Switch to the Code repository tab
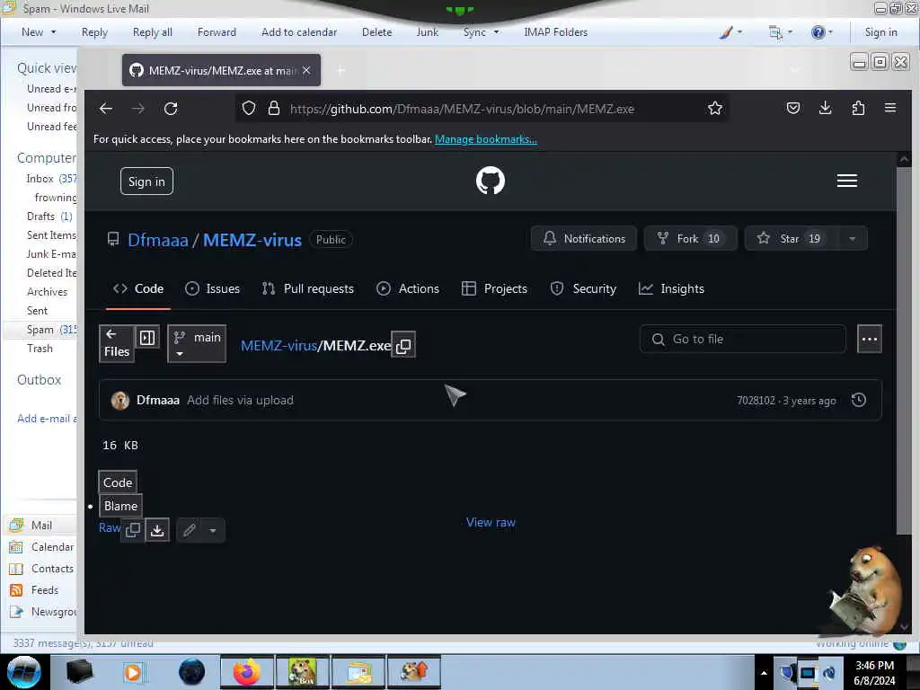Image resolution: width=920 pixels, height=690 pixels. (x=138, y=288)
